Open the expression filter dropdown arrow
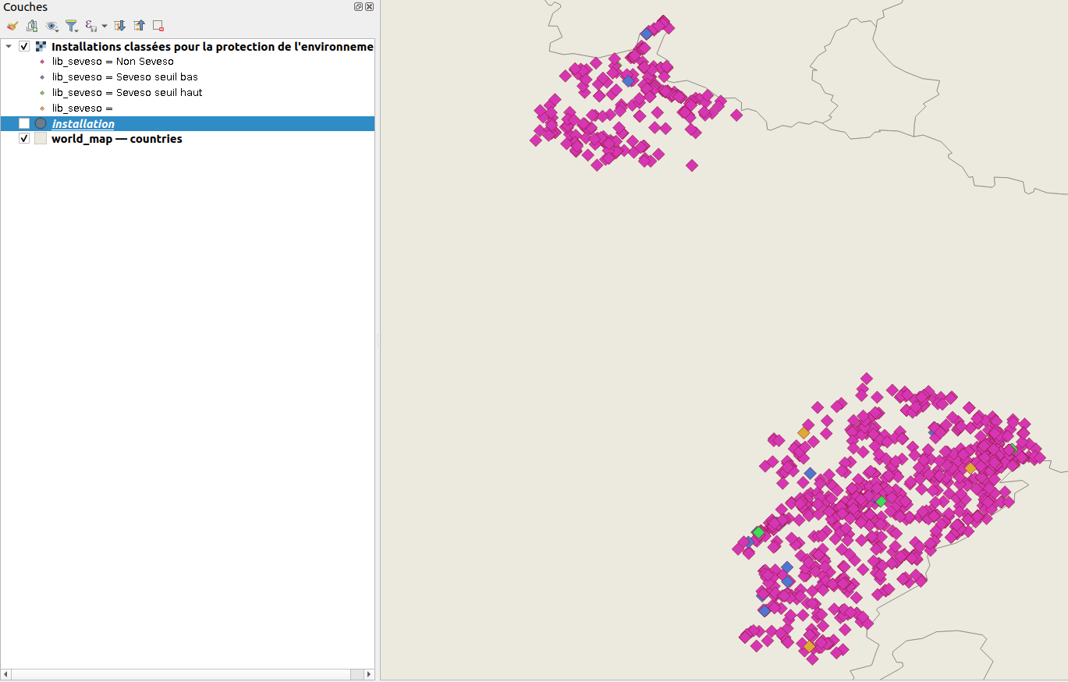 point(104,25)
